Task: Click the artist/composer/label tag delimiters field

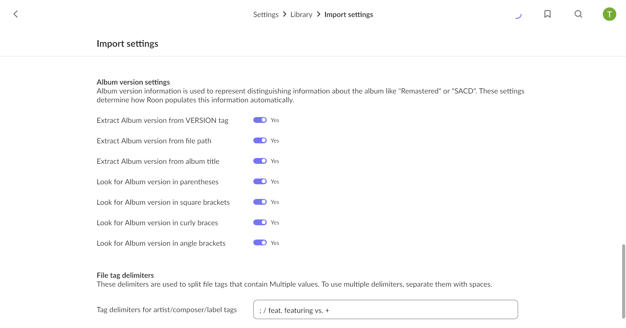Action: coord(385,309)
